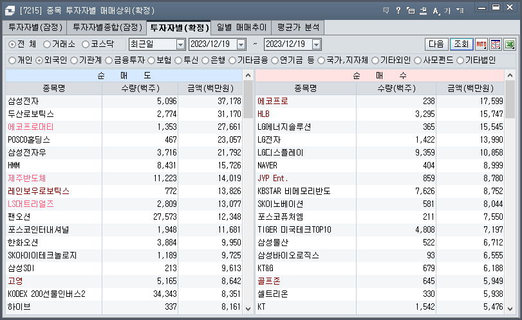
Task: Open the end date 2023/12/19 calendar dropdown
Action: pos(316,44)
